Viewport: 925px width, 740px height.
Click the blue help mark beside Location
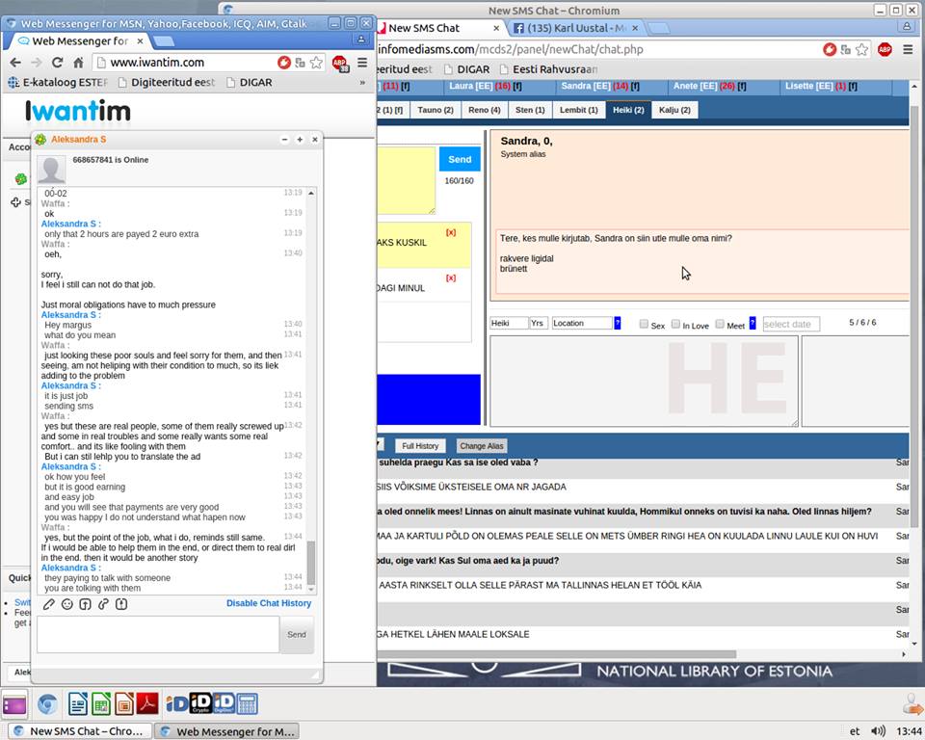pyautogui.click(x=618, y=324)
